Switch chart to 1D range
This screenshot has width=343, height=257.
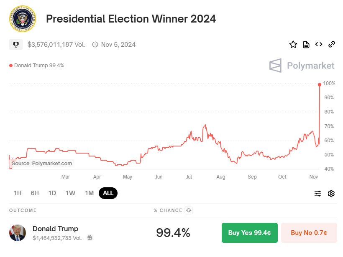52,193
